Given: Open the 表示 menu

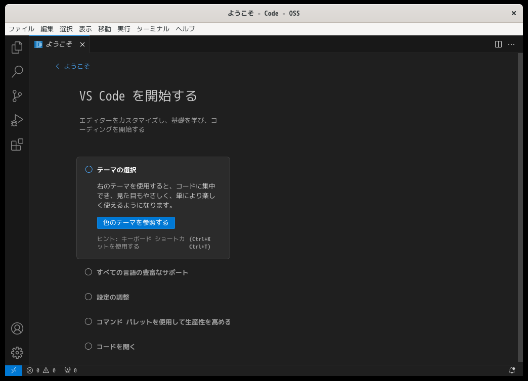Looking at the screenshot, I should point(85,29).
